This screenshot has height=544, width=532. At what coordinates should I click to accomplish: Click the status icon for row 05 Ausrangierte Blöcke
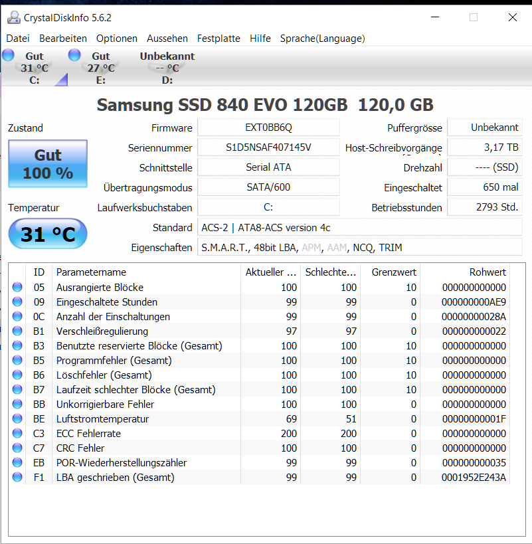17,287
